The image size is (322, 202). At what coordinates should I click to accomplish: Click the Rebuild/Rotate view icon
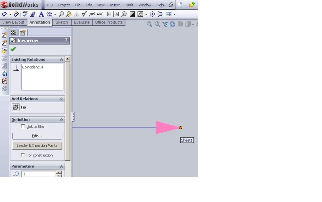[172, 24]
